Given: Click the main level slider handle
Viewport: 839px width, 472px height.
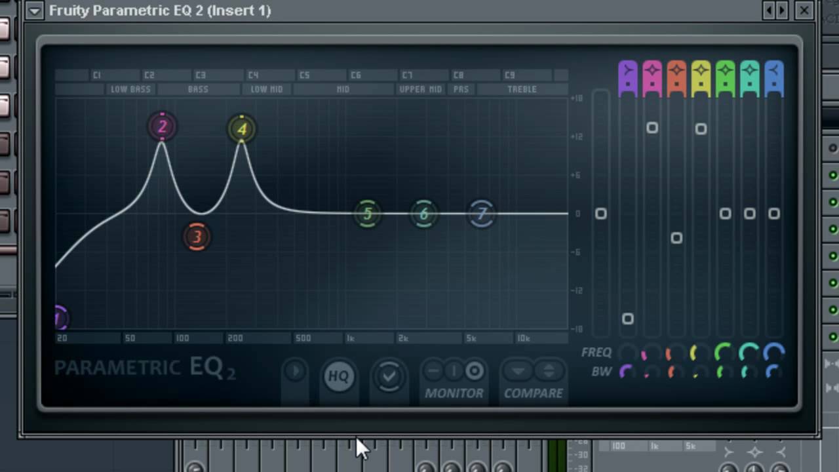Looking at the screenshot, I should tap(601, 214).
